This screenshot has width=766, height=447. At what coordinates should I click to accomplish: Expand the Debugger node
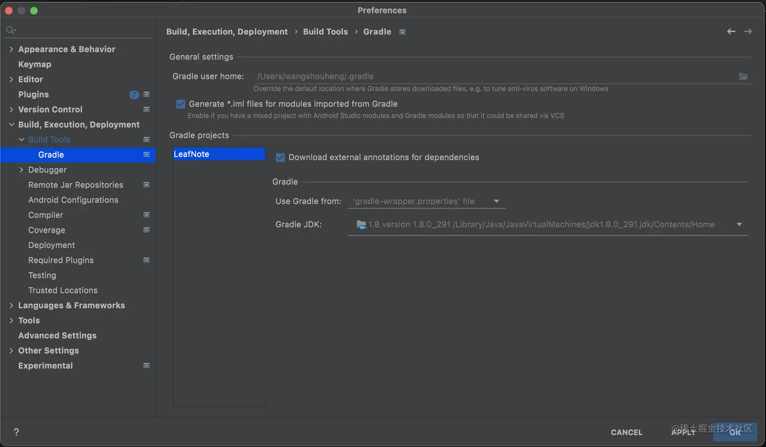pyautogui.click(x=21, y=170)
